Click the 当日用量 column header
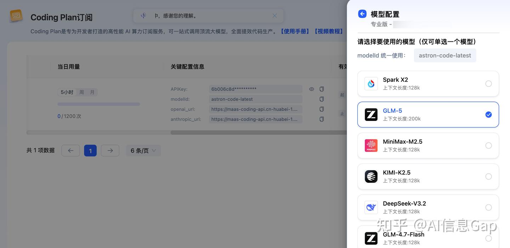 click(69, 66)
